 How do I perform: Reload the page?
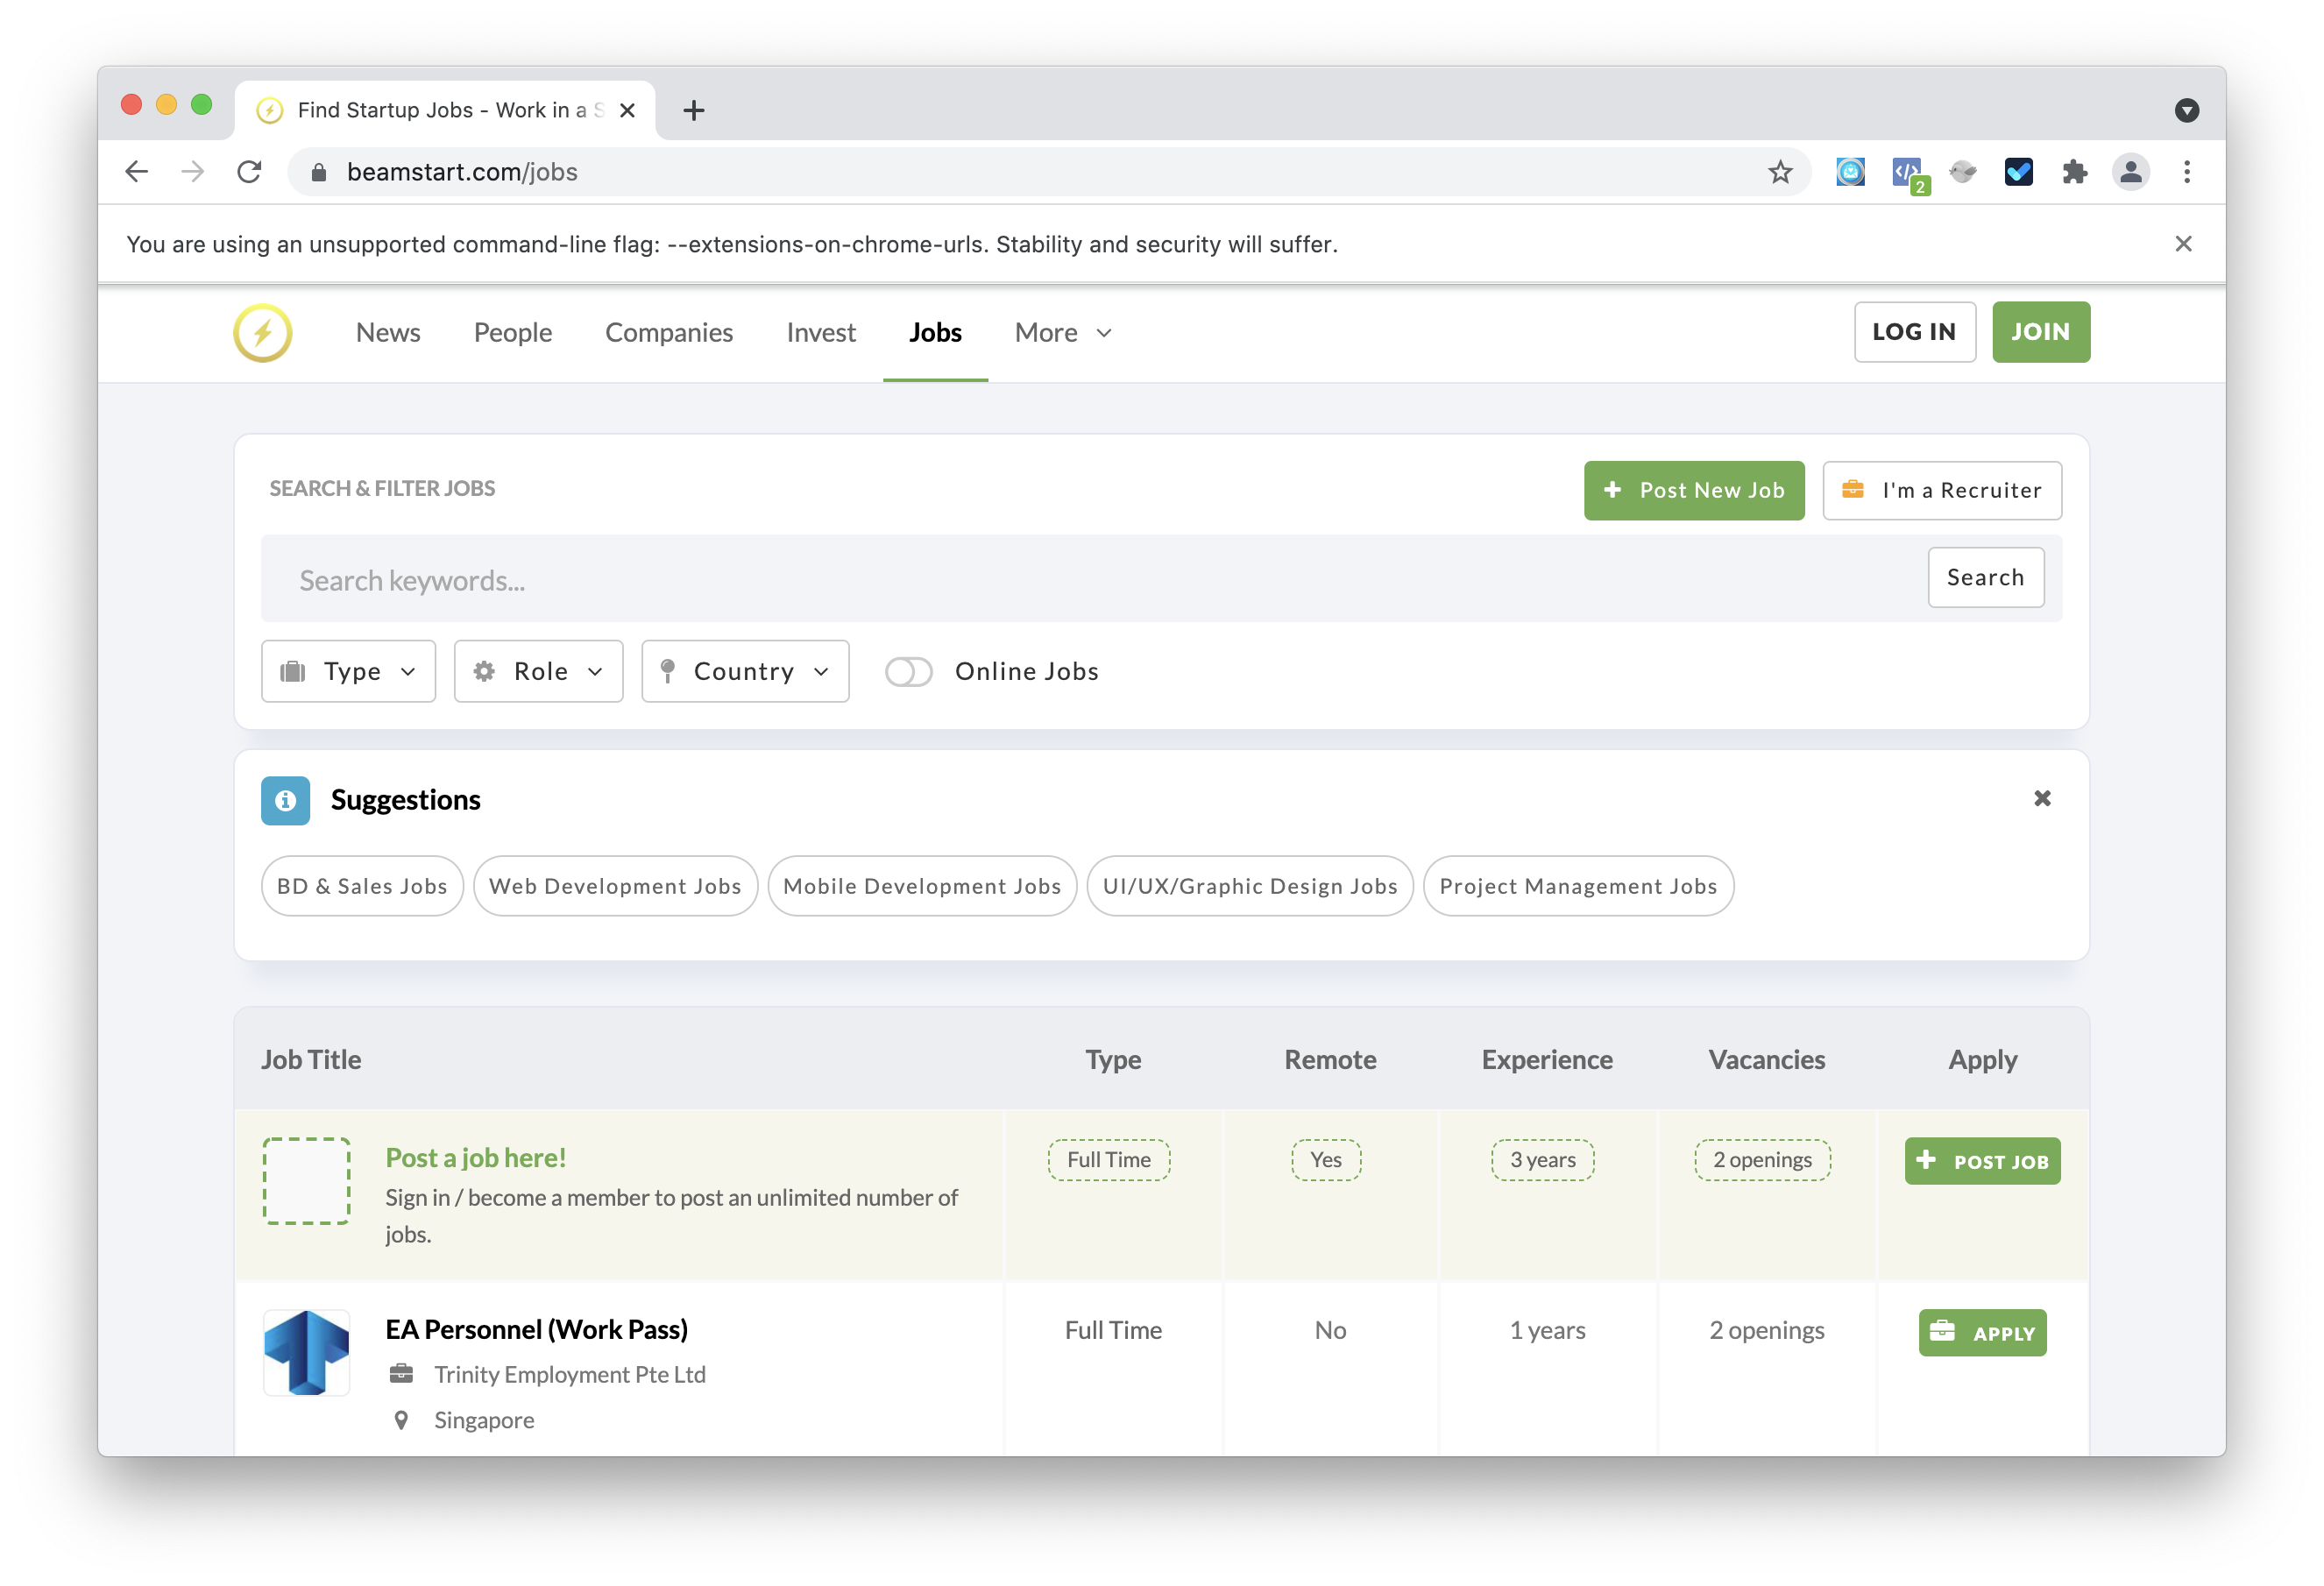pyautogui.click(x=249, y=172)
